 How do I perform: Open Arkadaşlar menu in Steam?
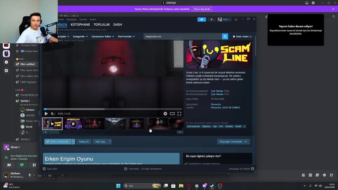(x=72, y=20)
